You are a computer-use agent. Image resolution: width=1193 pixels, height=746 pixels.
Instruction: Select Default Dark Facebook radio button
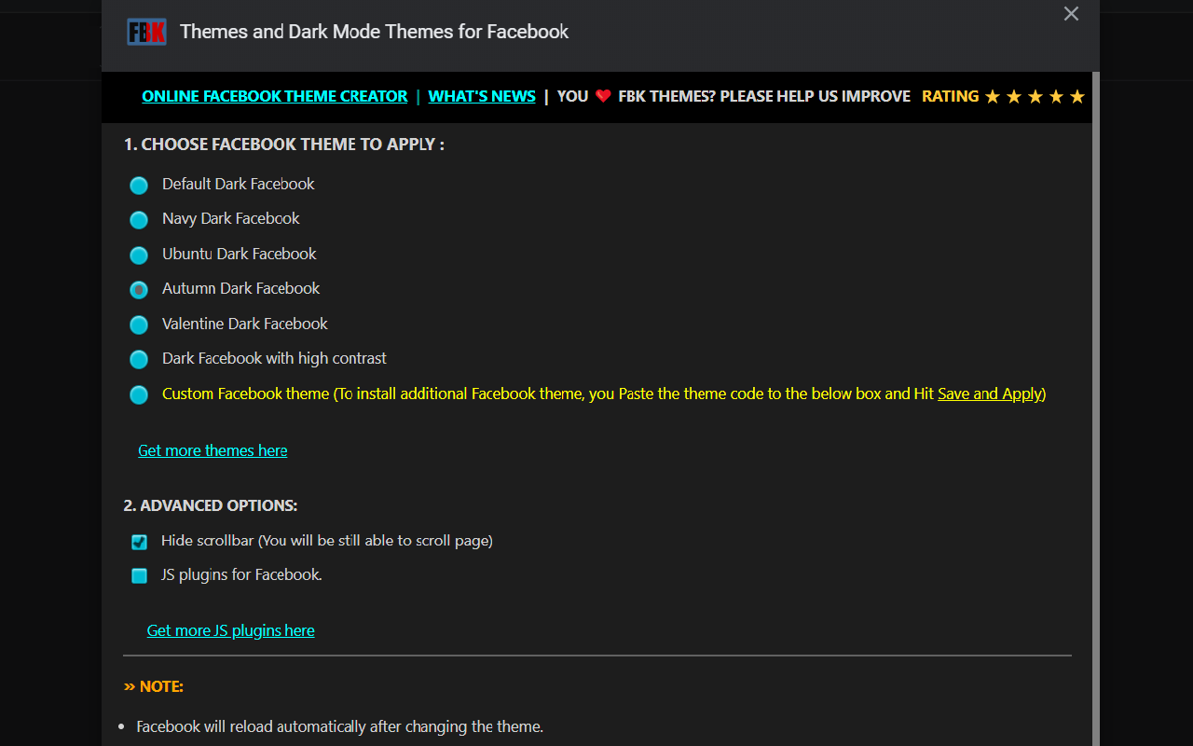139,186
